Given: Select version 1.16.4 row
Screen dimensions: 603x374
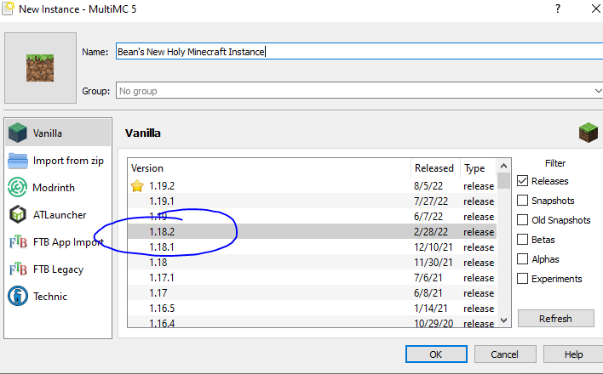Looking at the screenshot, I should (312, 322).
